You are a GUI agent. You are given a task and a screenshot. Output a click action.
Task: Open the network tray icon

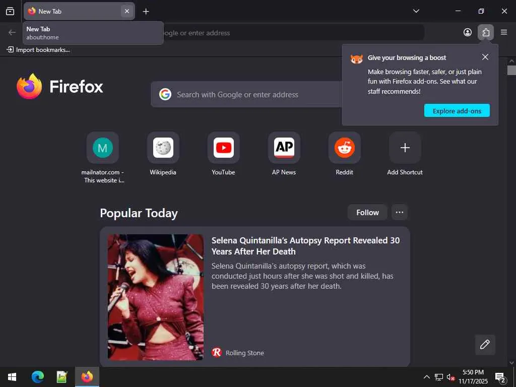(x=439, y=377)
